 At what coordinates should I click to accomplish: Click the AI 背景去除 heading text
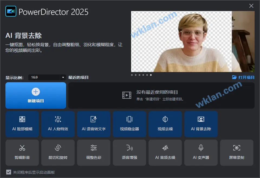pyautogui.click(x=24, y=36)
